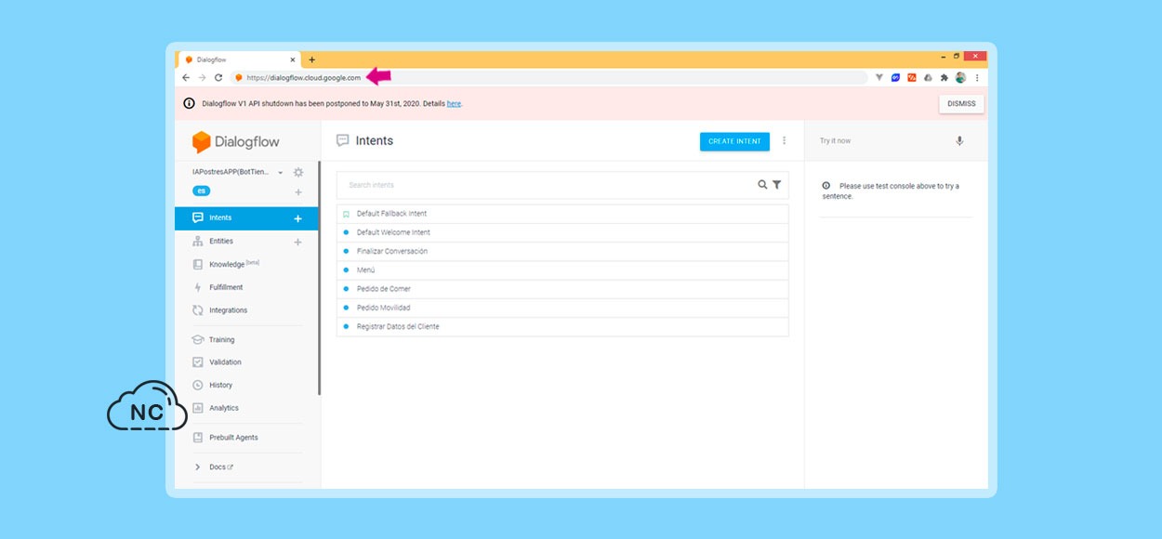Open the Chrome three-dot menu
This screenshot has height=539, width=1162.
click(976, 78)
